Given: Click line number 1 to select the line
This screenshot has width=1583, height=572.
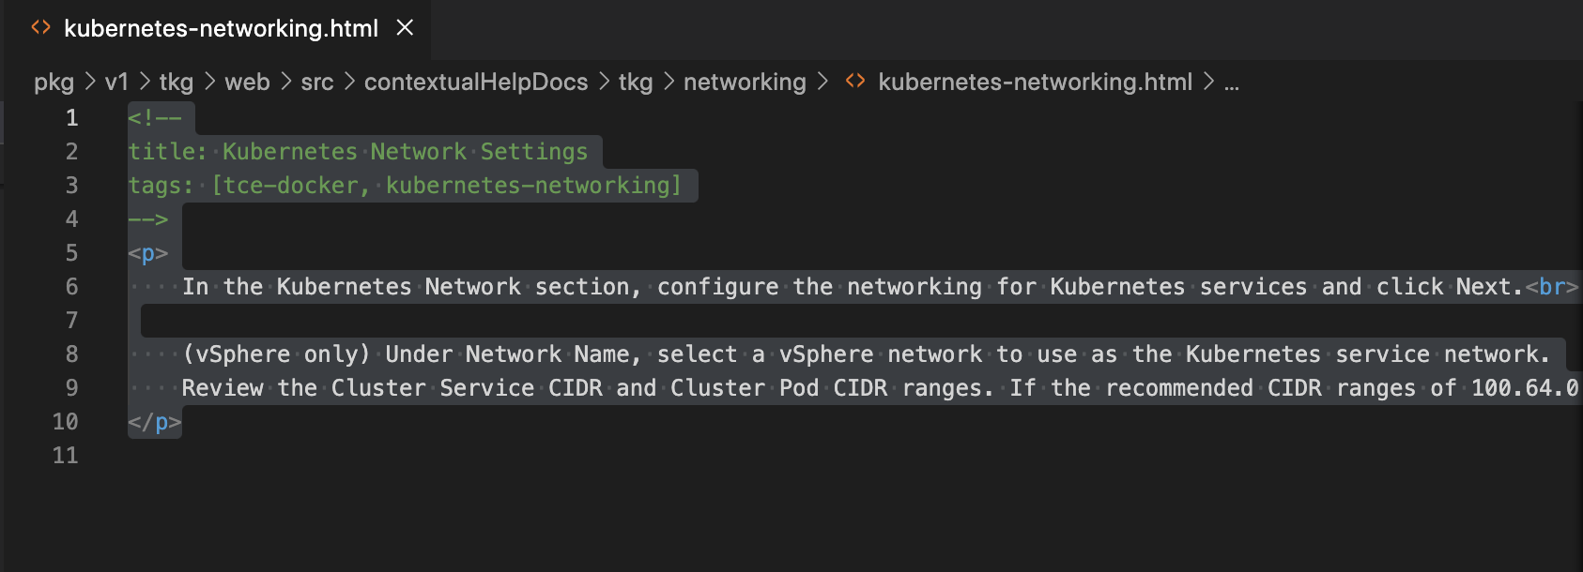Looking at the screenshot, I should click(71, 118).
